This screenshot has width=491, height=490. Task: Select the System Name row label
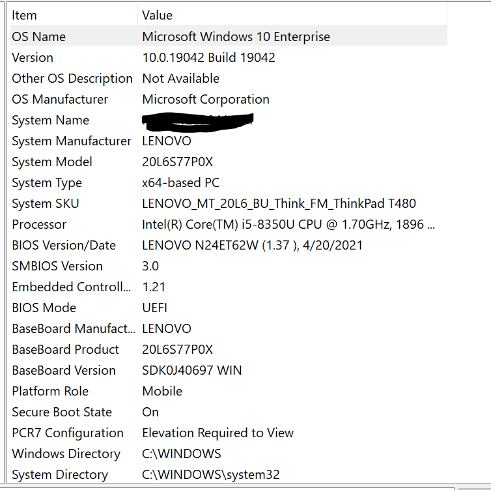[x=50, y=121]
